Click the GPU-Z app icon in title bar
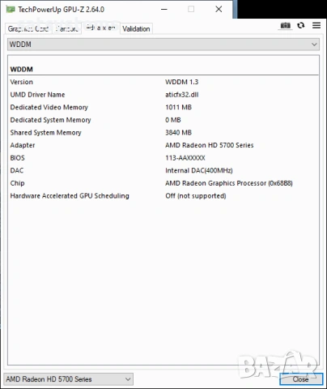 click(x=11, y=10)
